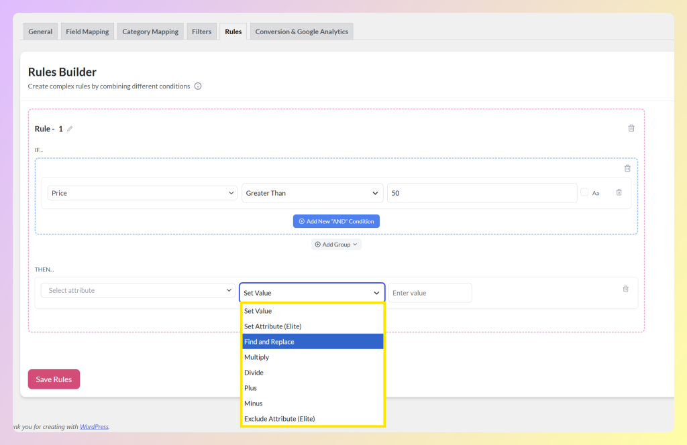Click the condition value field containing 50
687x445 pixels.
(x=482, y=193)
